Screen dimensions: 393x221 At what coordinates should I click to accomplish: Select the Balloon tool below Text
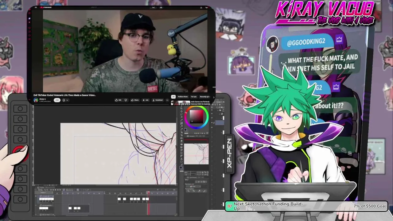(181, 161)
